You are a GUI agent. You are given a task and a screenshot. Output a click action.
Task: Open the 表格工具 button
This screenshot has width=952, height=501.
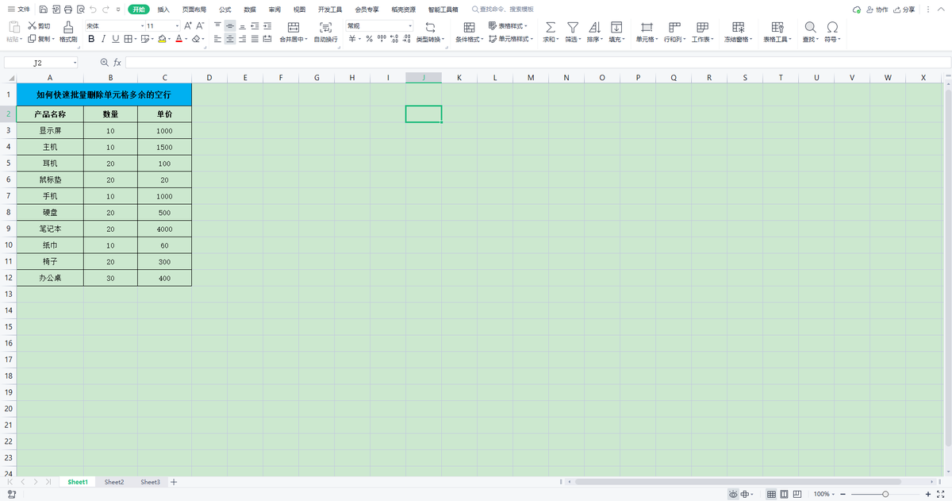[x=777, y=32]
